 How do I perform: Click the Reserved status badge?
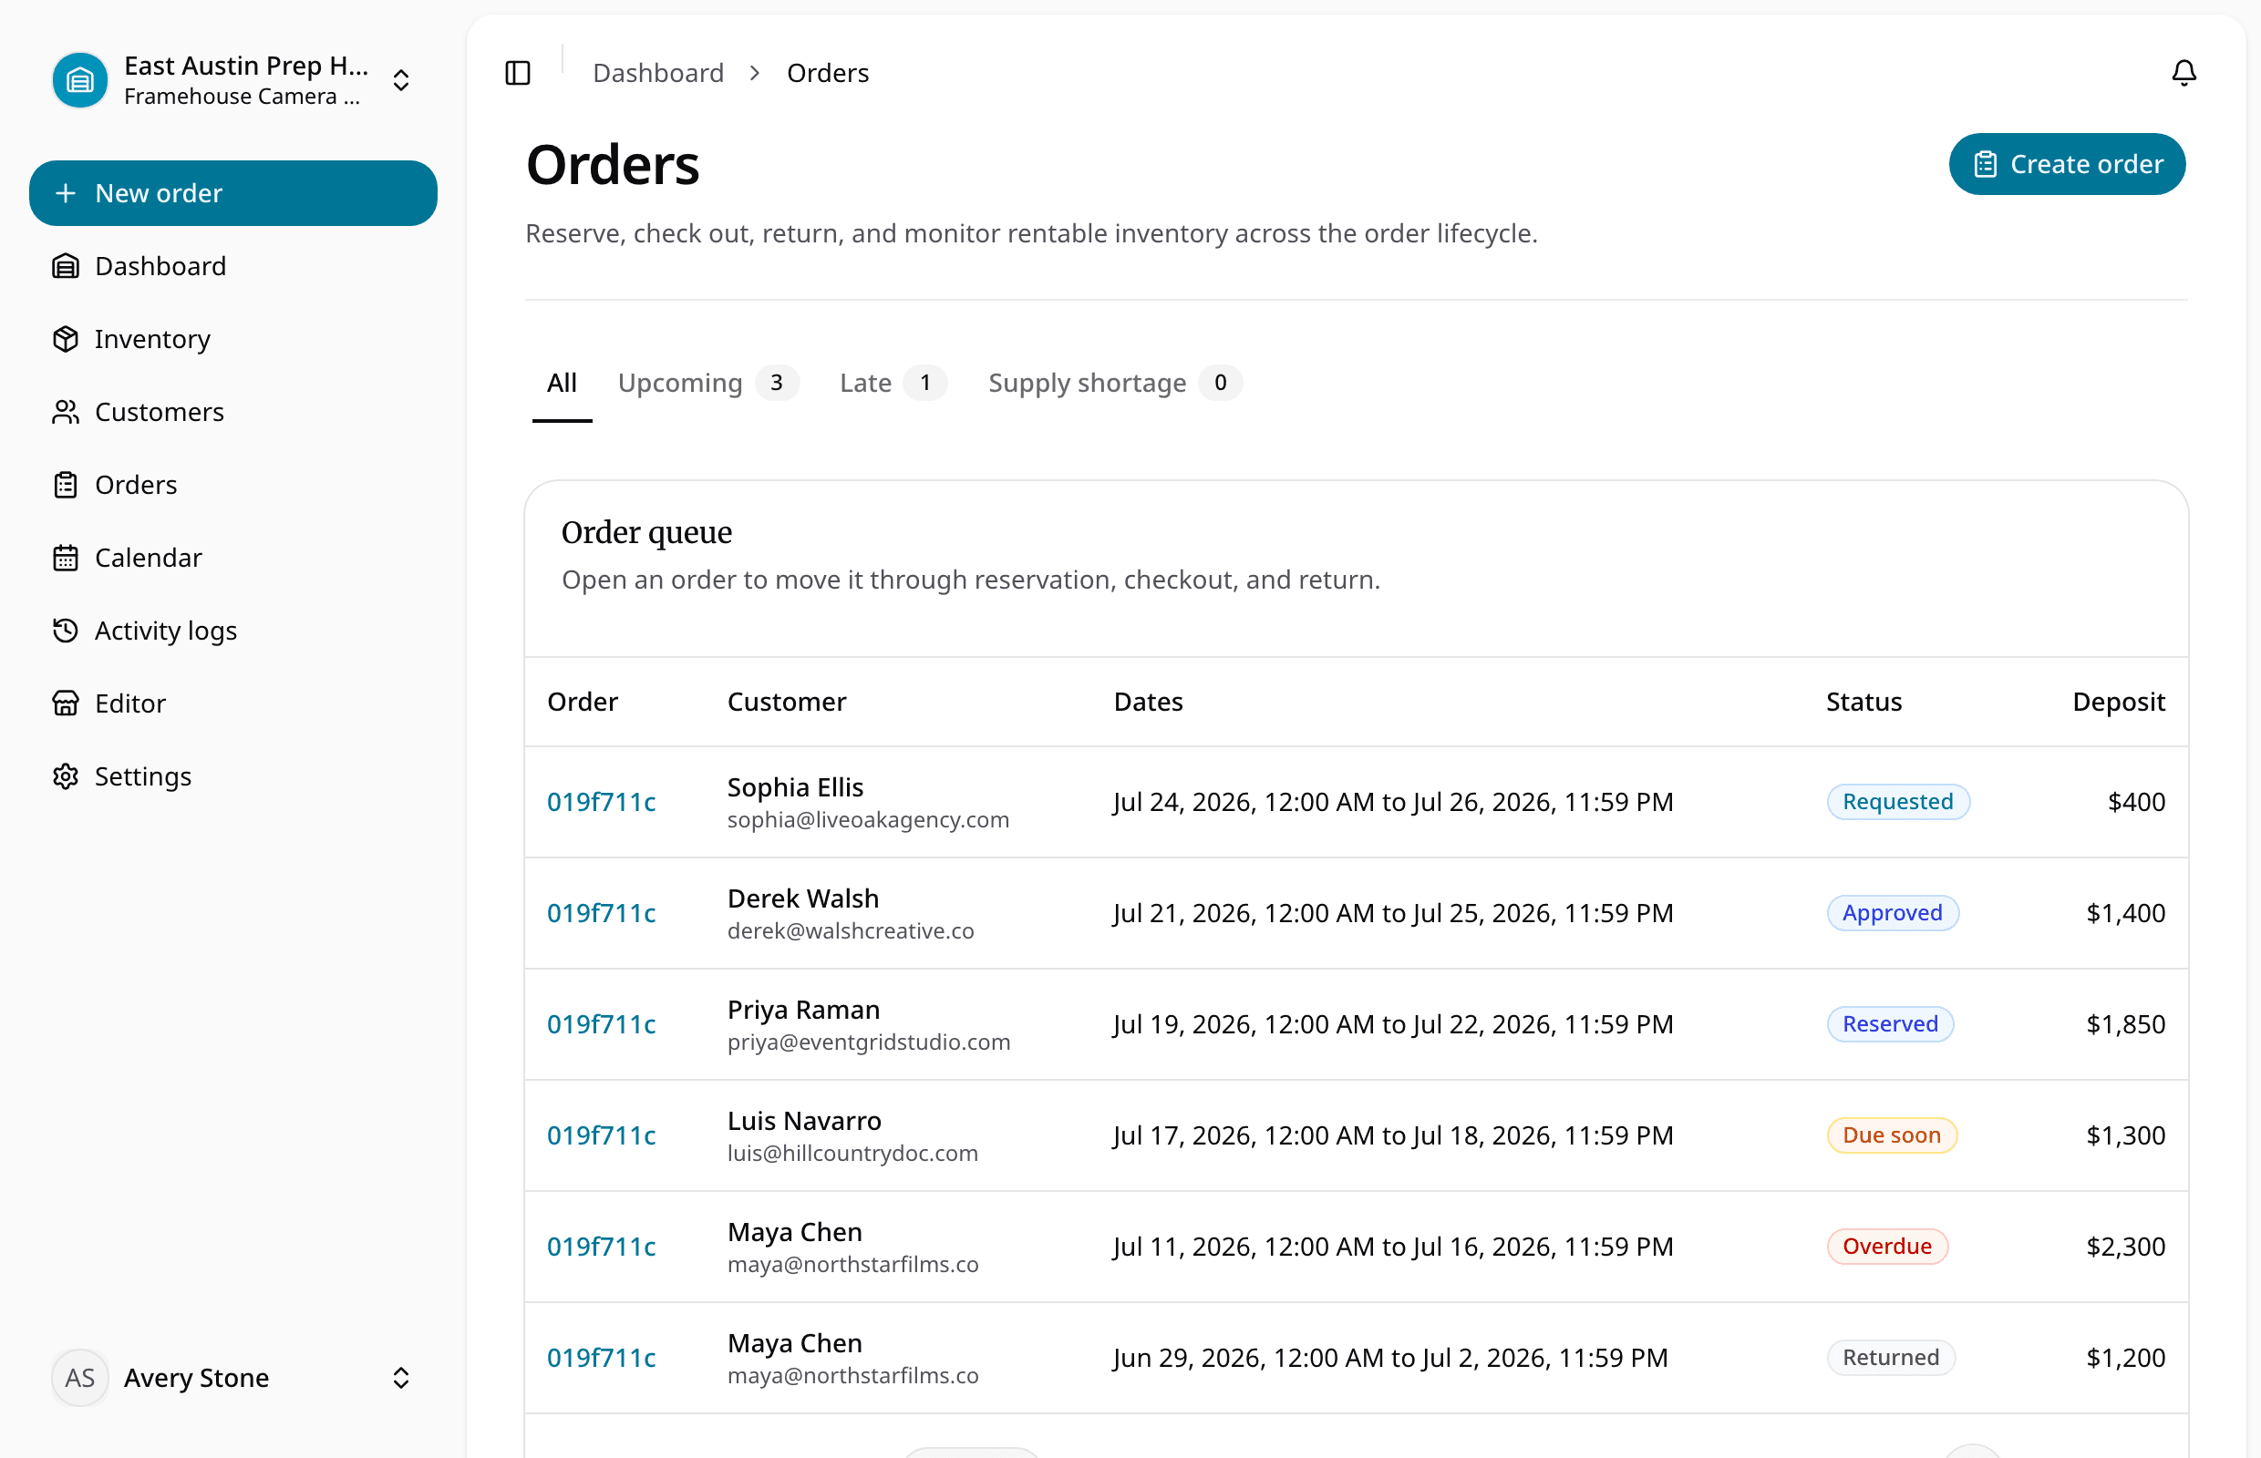point(1890,1024)
